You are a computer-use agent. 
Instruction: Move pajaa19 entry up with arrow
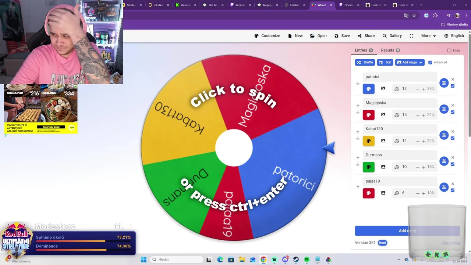tap(358, 187)
